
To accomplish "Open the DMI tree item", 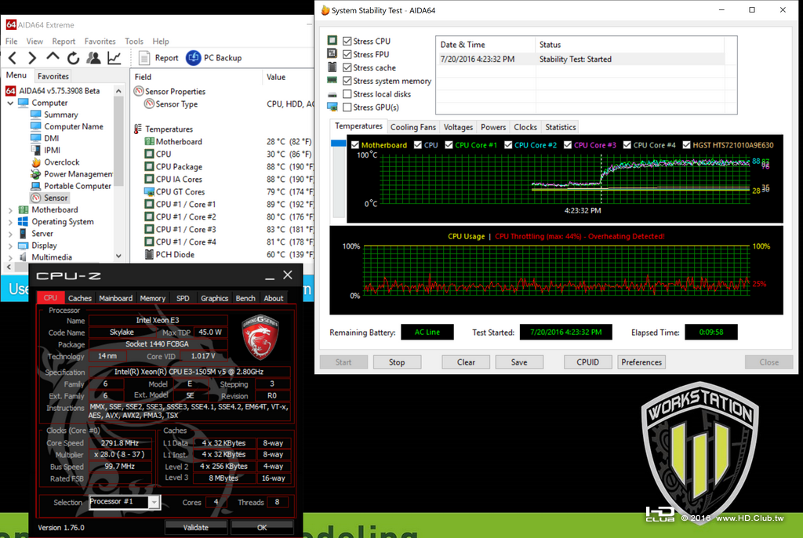I will click(51, 138).
